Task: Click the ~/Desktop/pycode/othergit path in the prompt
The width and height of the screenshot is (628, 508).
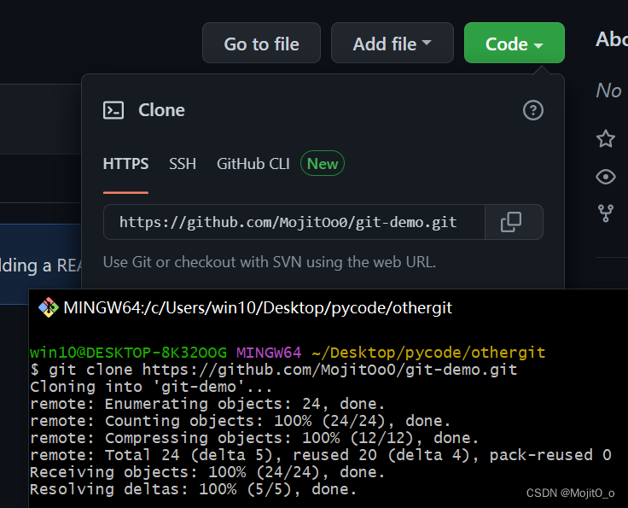Action: (x=428, y=353)
